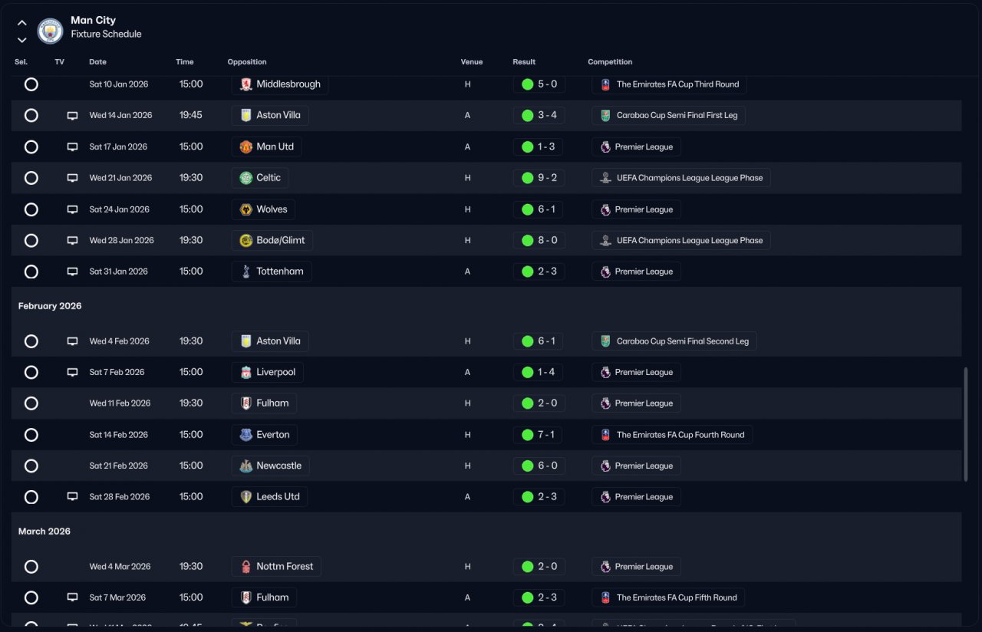This screenshot has height=632, width=982.
Task: Click the up chevron beside Man City
Action: 21,23
